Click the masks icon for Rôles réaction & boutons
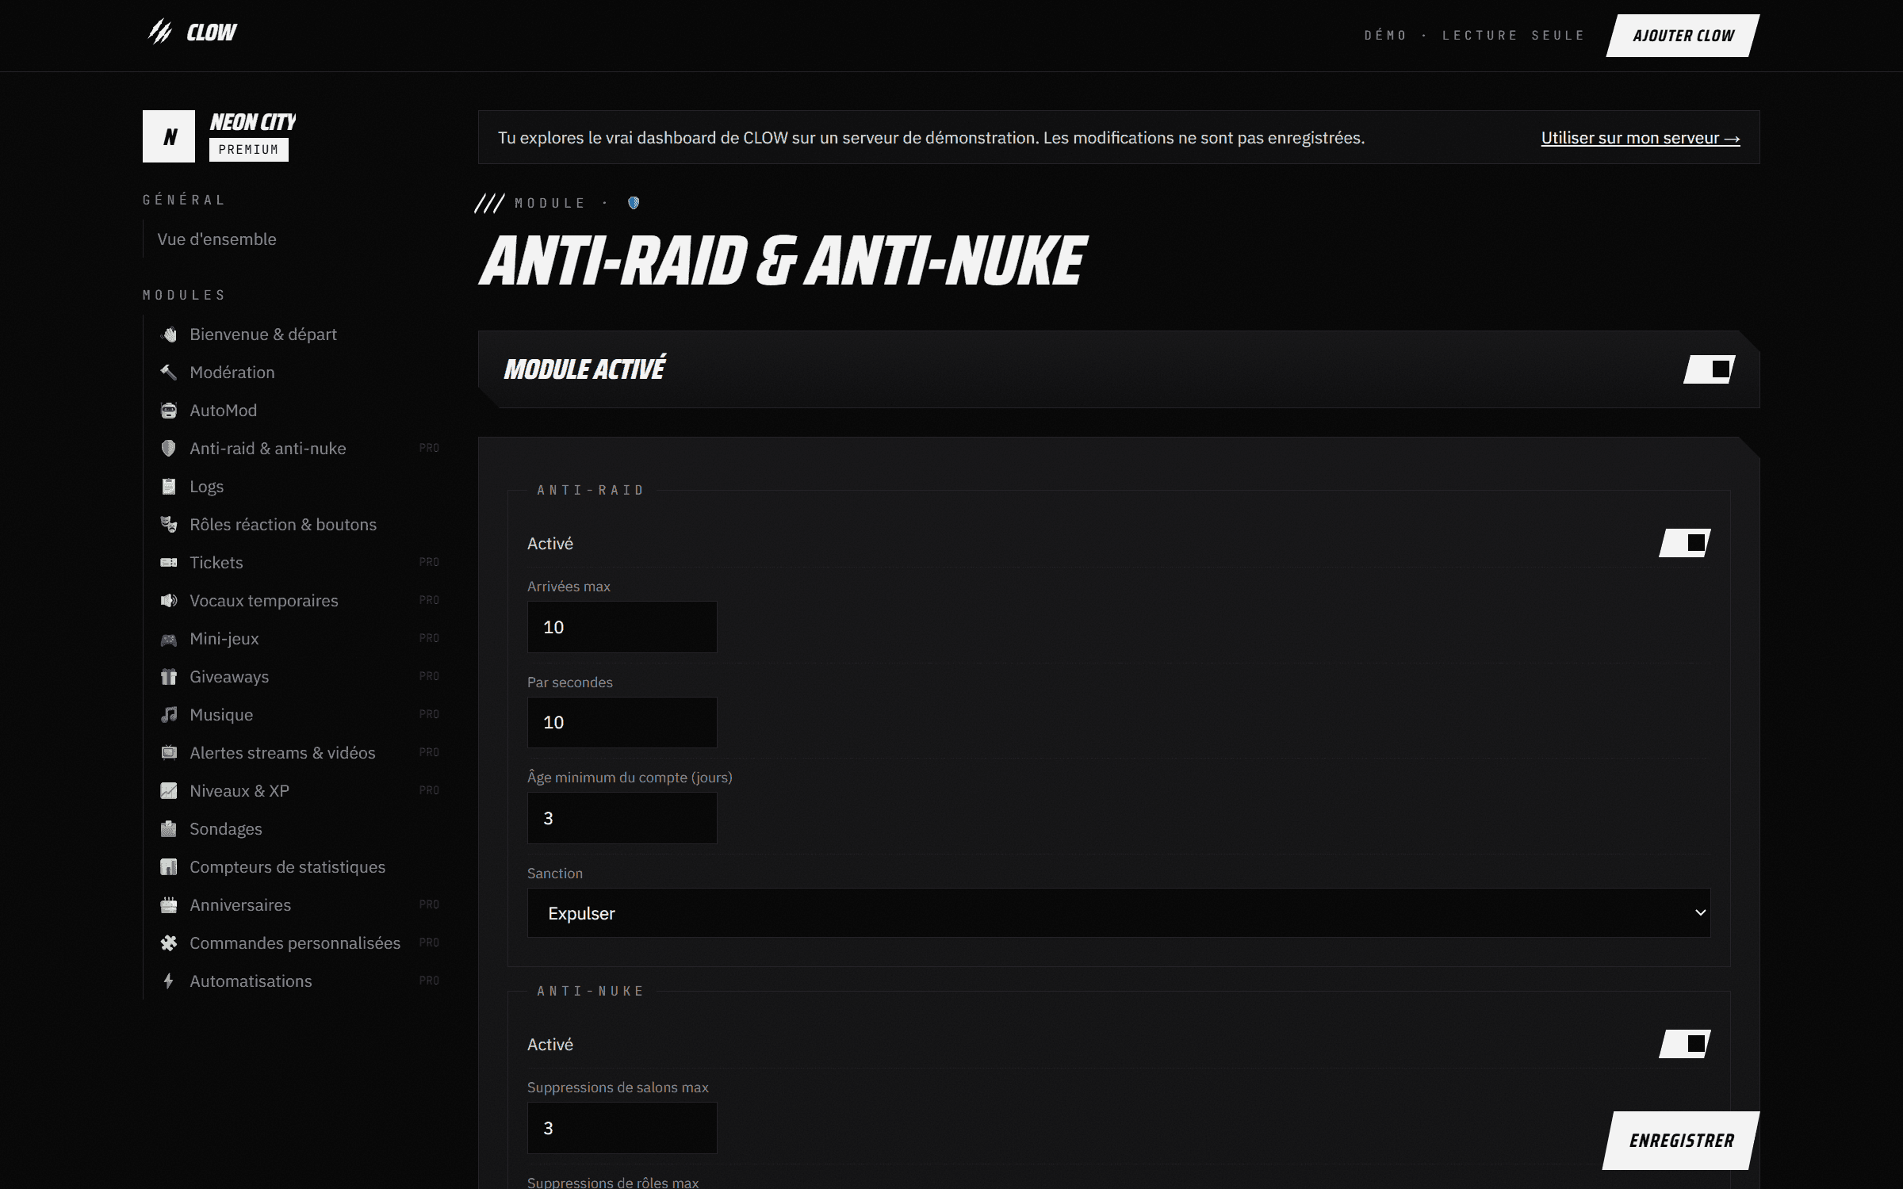 (168, 525)
